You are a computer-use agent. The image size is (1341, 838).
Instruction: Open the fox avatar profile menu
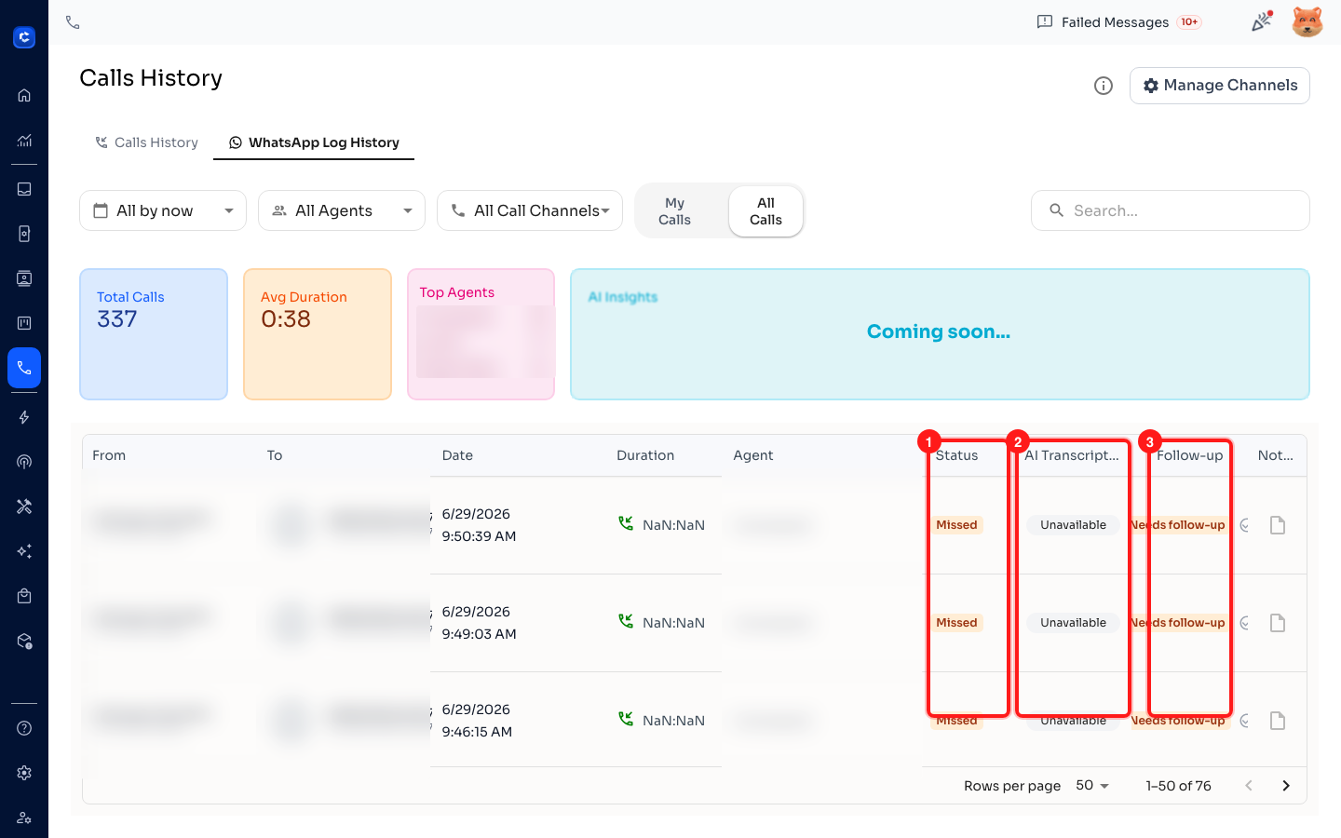coord(1307,21)
